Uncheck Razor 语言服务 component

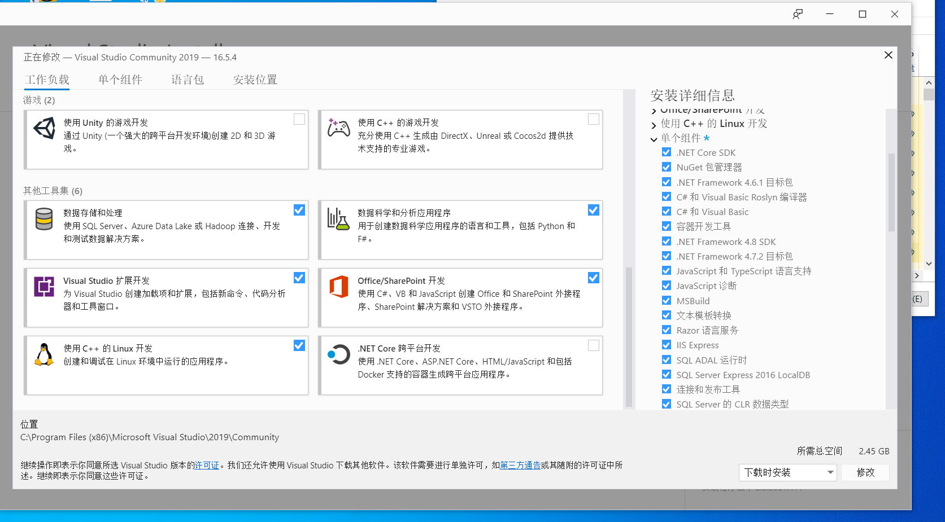click(667, 330)
